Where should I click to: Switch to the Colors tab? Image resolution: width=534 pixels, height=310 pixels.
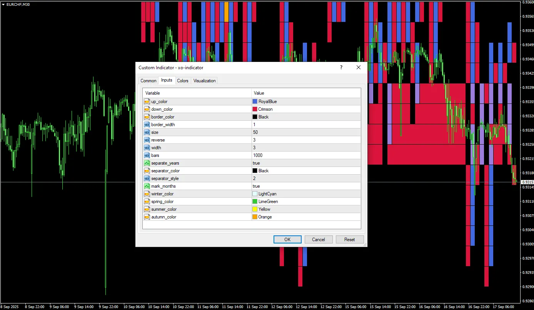pyautogui.click(x=183, y=81)
